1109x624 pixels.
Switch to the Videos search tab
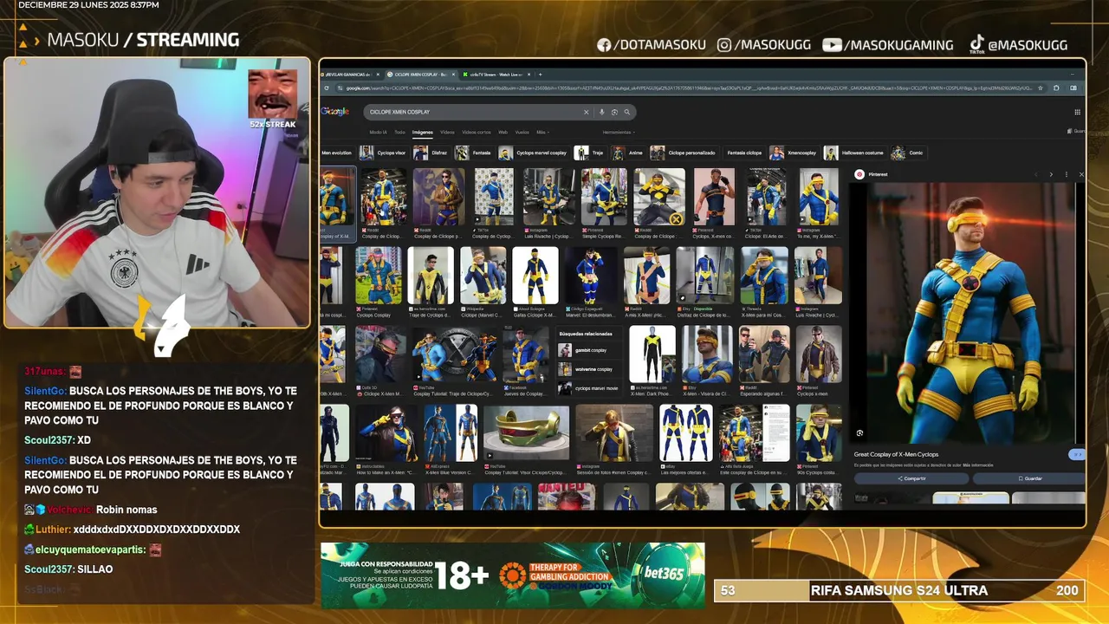(x=447, y=133)
